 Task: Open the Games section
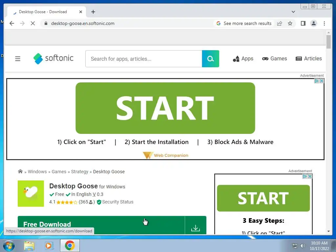[x=274, y=58]
